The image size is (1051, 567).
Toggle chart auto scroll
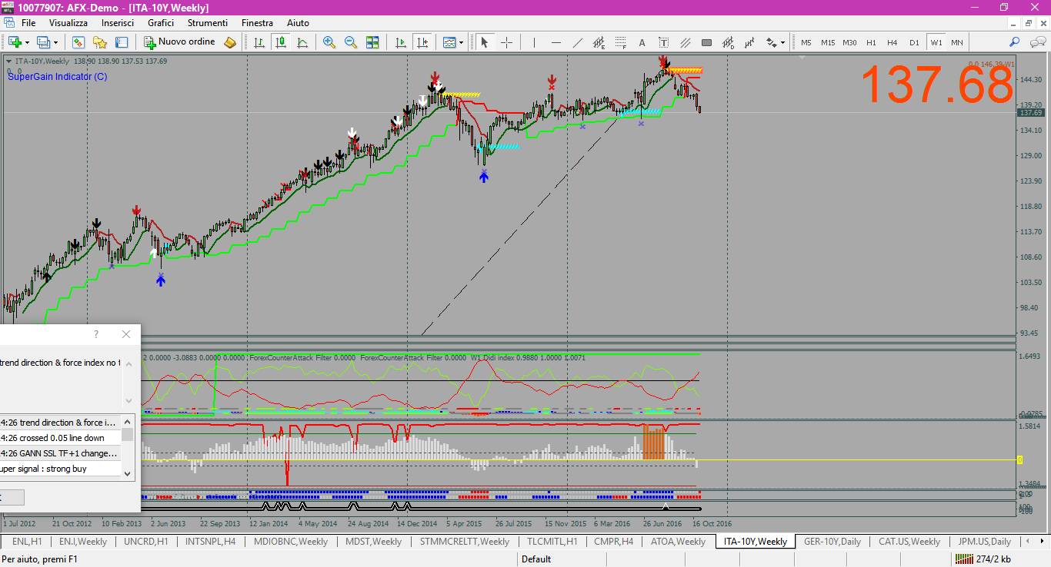click(x=400, y=42)
